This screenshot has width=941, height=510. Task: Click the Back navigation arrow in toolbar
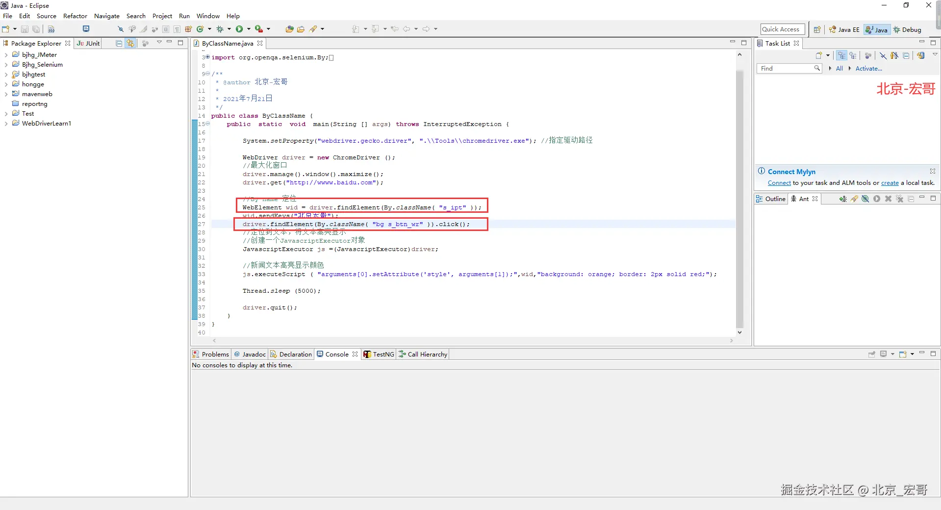pos(407,29)
